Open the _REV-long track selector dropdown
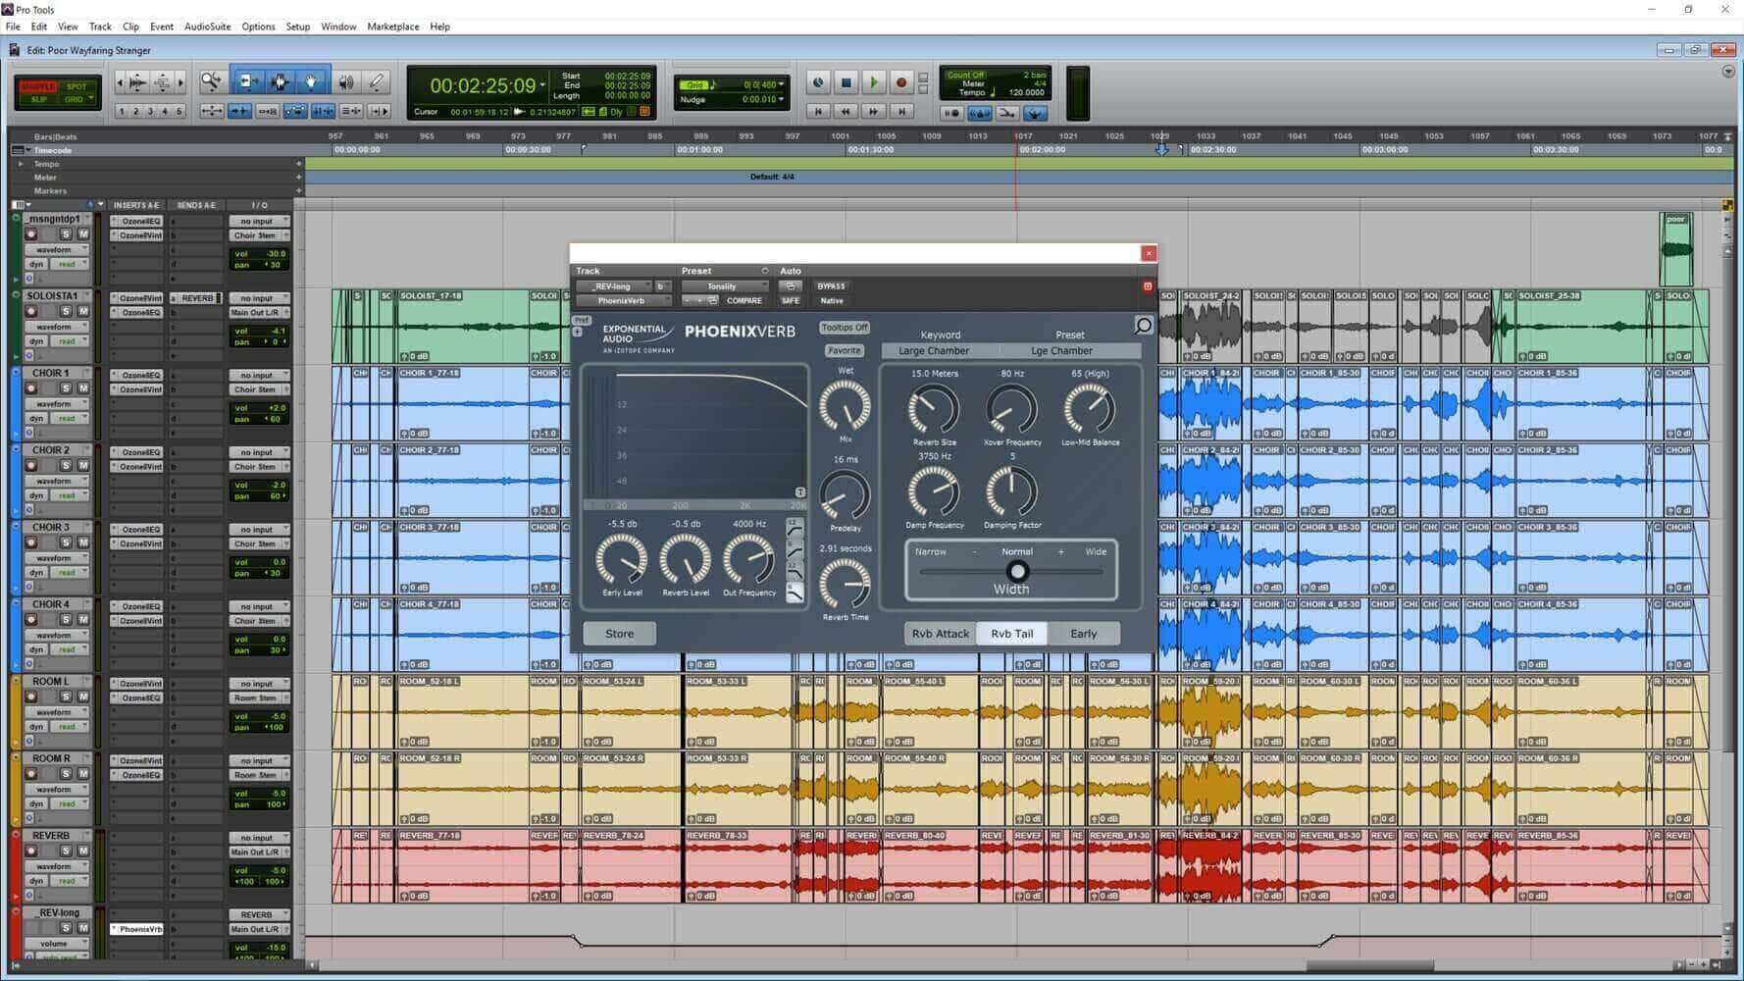Screen dimensions: 1744x981 point(614,286)
